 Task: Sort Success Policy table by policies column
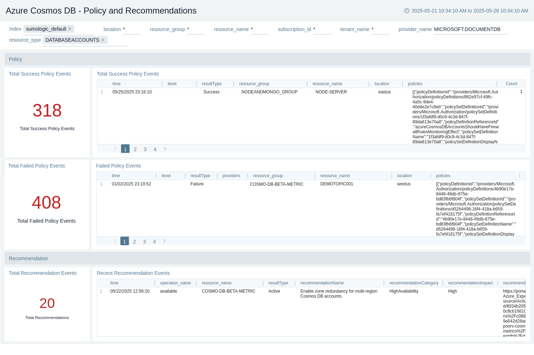pyautogui.click(x=415, y=84)
